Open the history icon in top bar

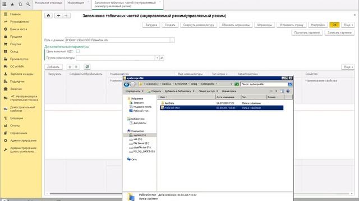(x=20, y=4)
